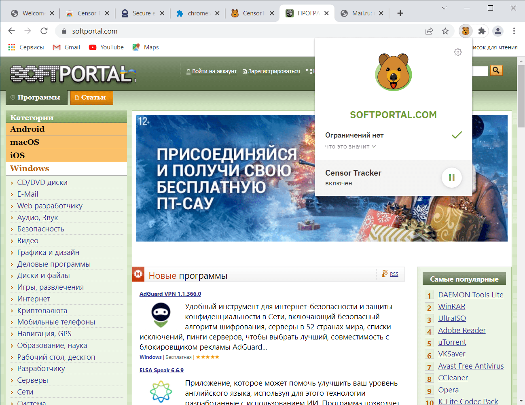
Task: Open the Adobe Reader link
Action: (x=462, y=331)
